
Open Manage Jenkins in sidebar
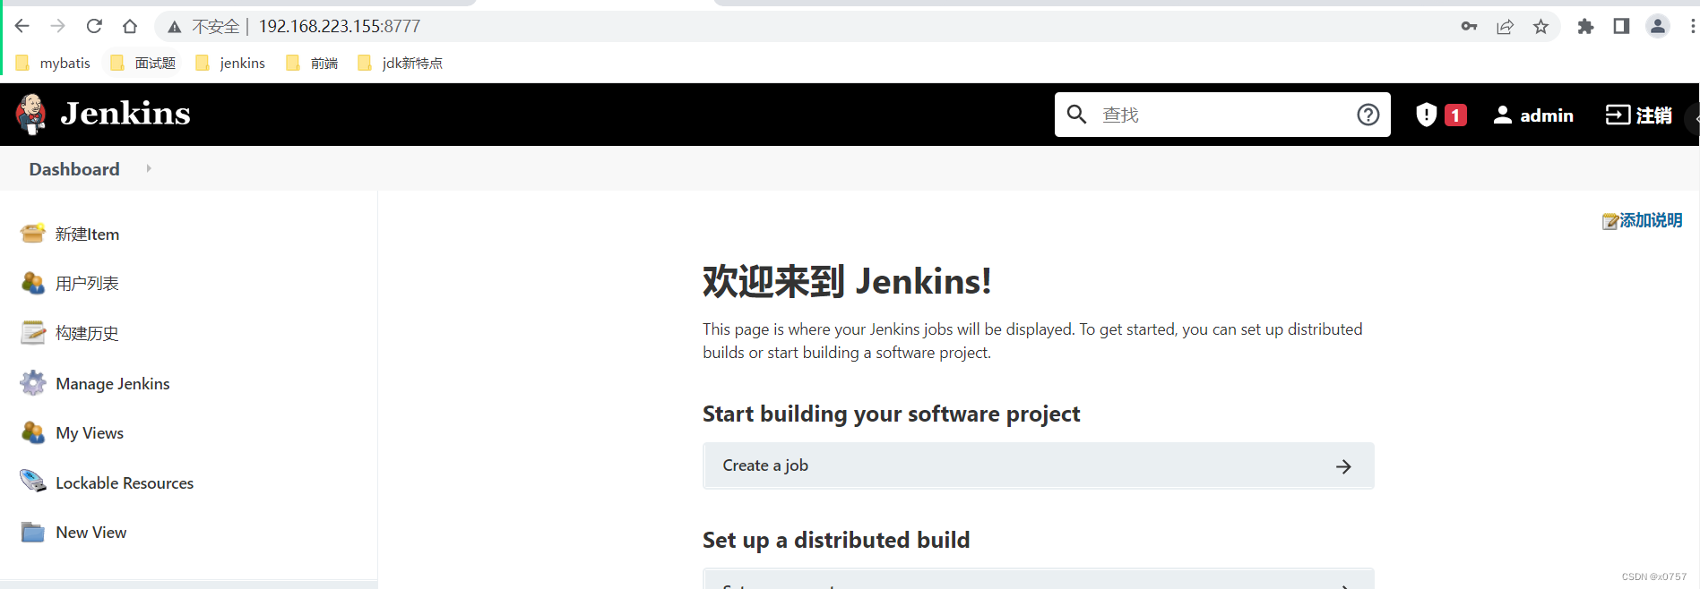point(113,383)
